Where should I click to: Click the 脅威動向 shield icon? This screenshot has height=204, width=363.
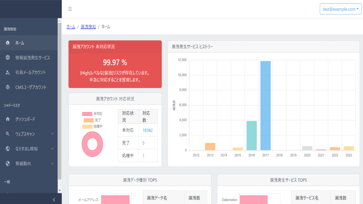[x=8, y=164]
